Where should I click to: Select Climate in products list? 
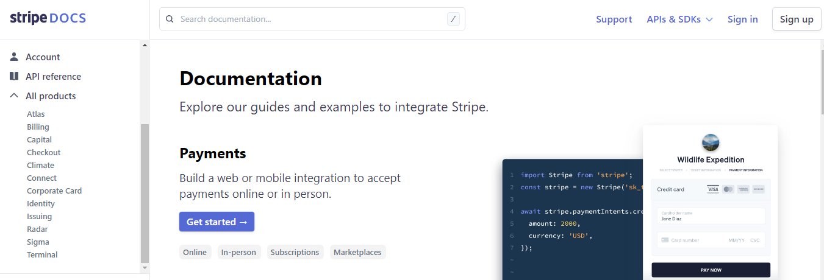point(40,165)
